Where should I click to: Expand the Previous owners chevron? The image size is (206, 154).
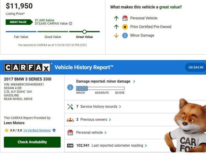point(110,119)
